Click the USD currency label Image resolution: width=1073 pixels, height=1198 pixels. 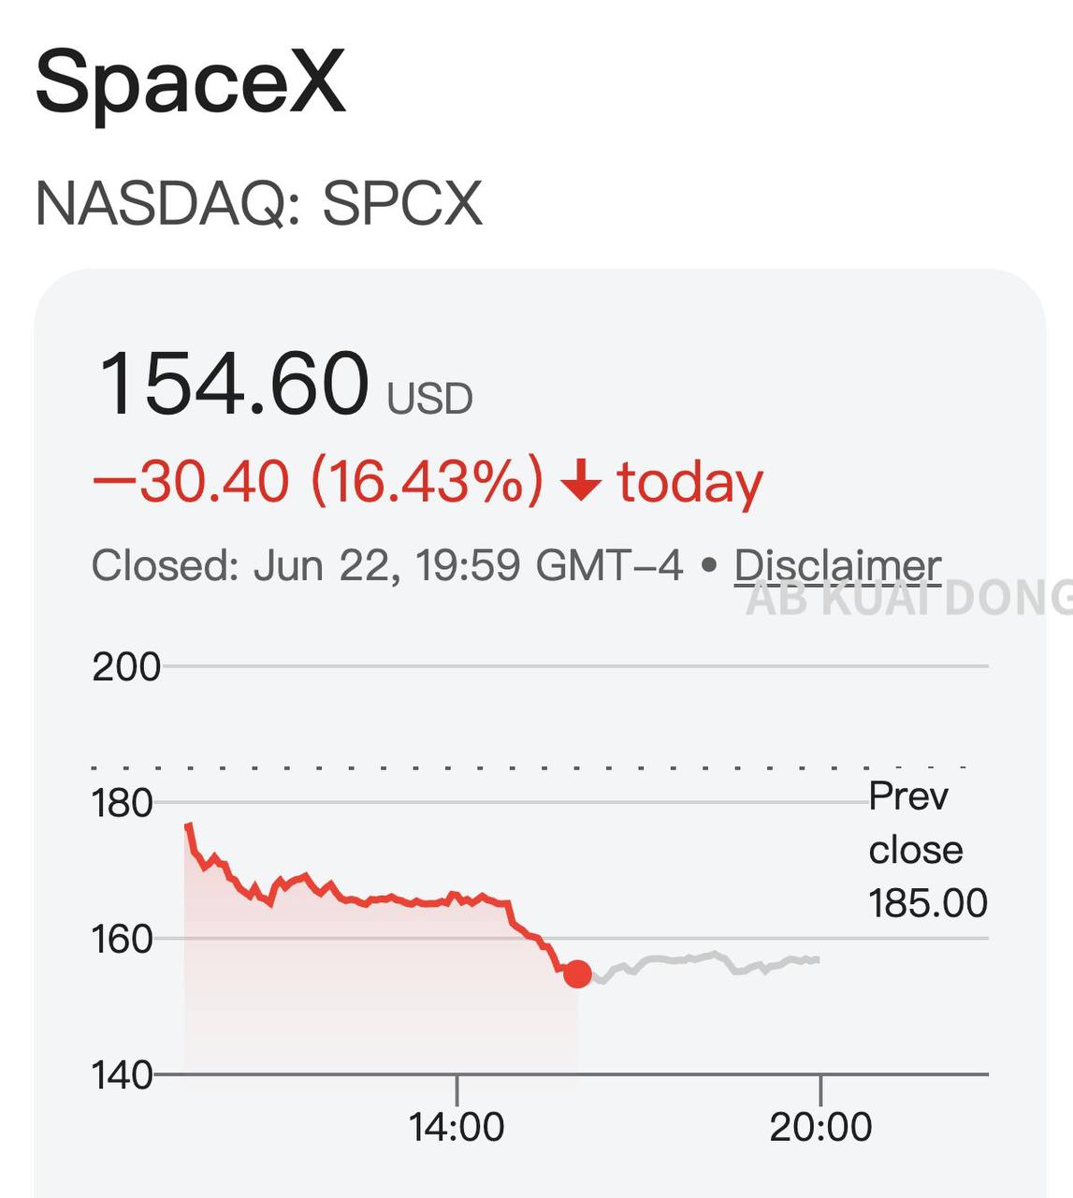(x=430, y=400)
